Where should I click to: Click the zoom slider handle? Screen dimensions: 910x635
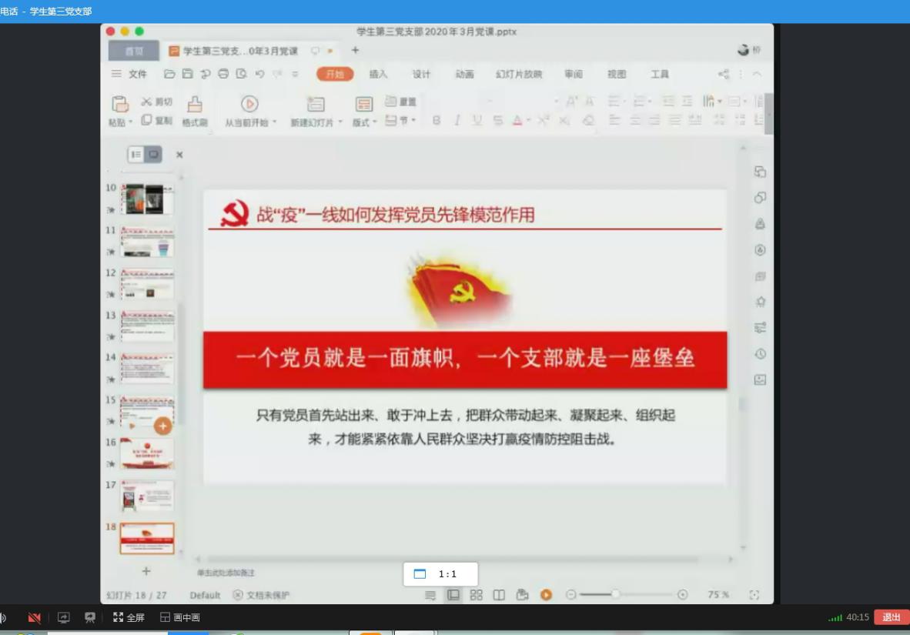coord(615,594)
